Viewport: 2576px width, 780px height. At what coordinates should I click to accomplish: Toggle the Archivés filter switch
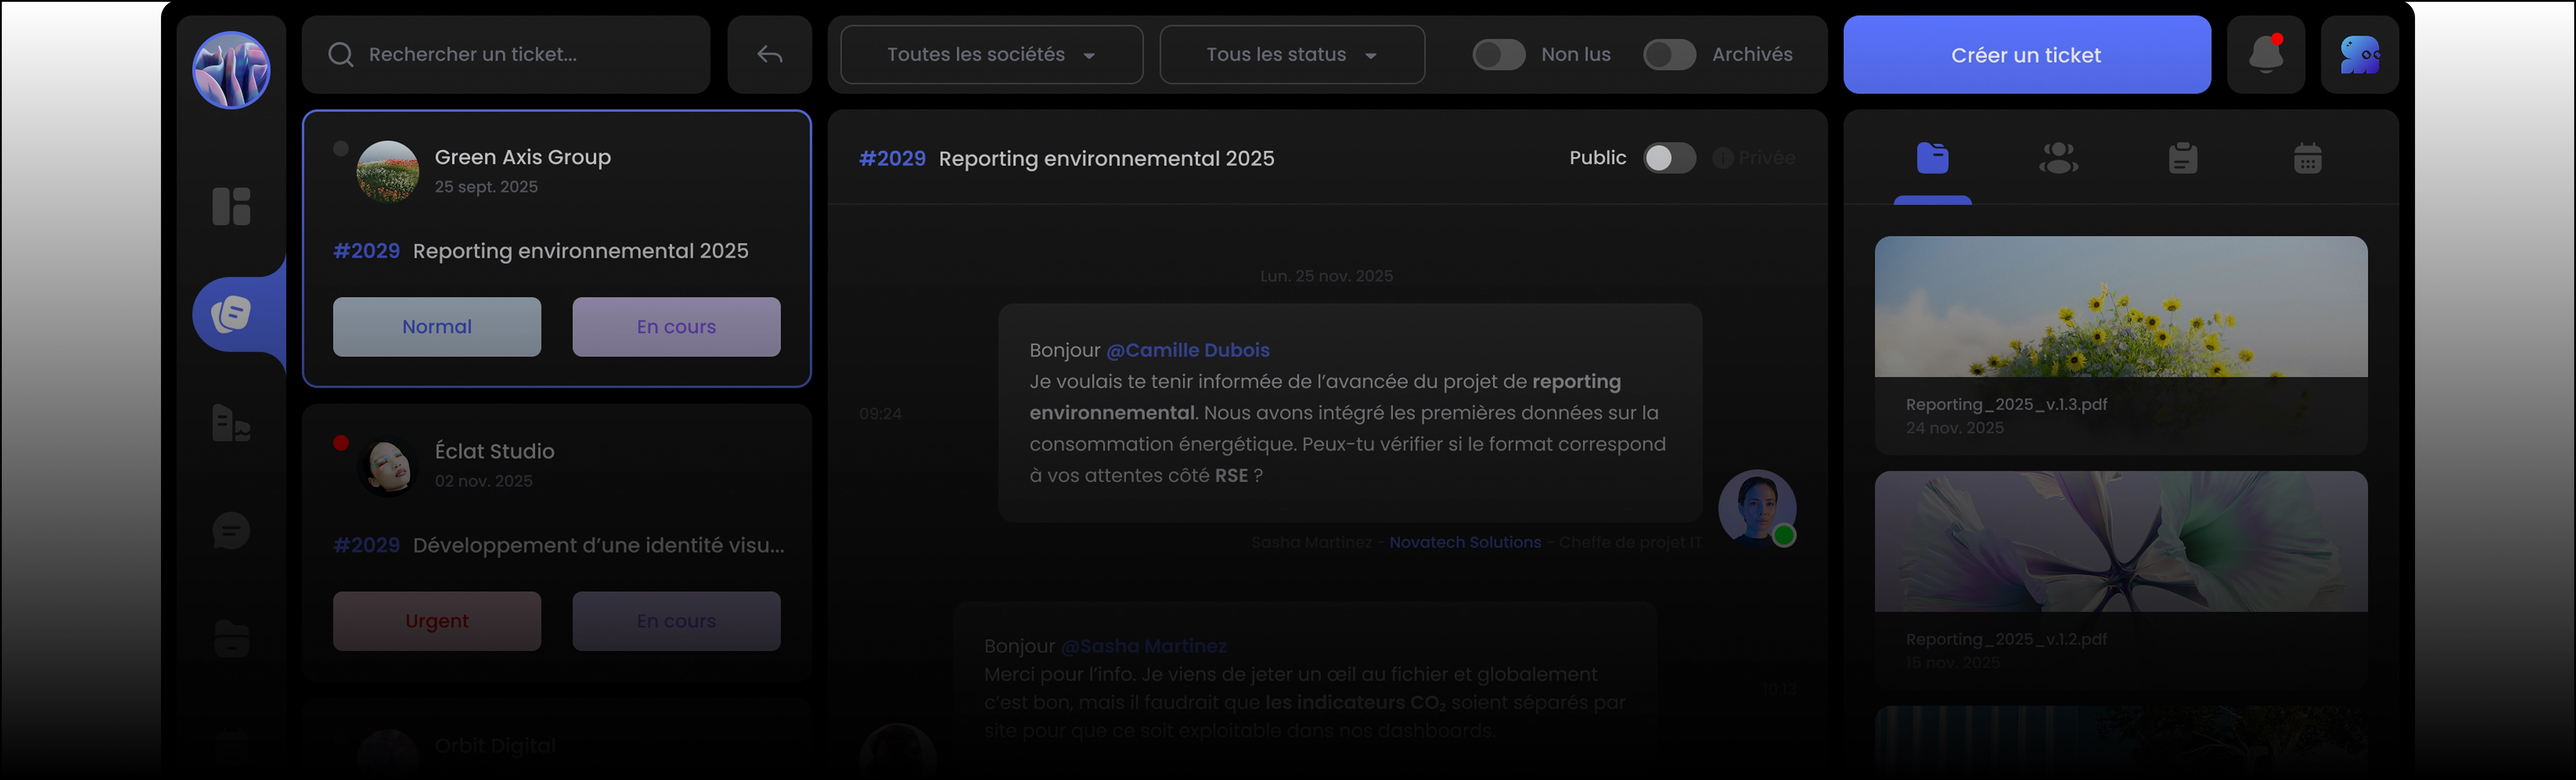1669,55
